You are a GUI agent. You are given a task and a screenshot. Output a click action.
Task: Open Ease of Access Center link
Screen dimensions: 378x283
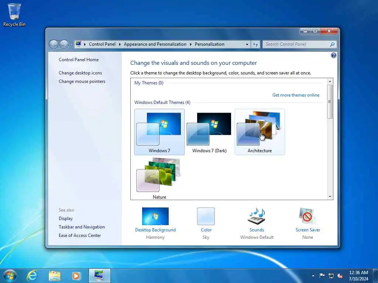click(x=80, y=235)
